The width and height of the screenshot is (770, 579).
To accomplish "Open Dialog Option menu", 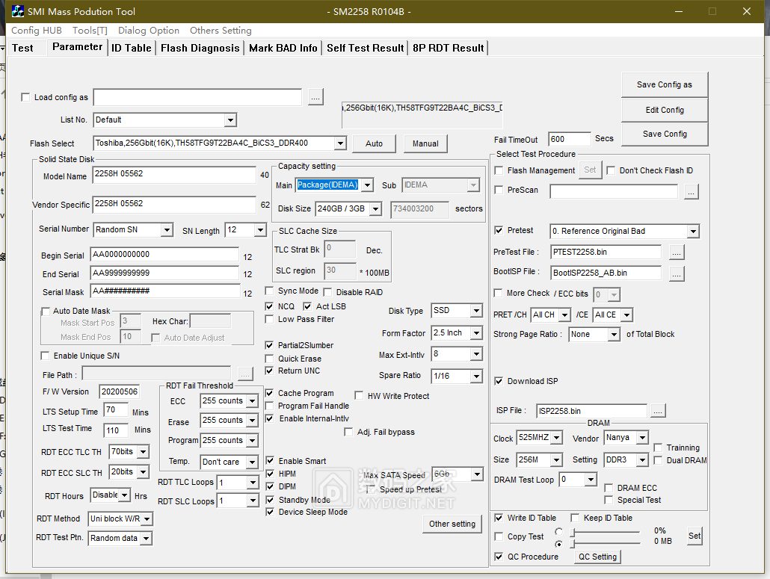I will pyautogui.click(x=149, y=31).
